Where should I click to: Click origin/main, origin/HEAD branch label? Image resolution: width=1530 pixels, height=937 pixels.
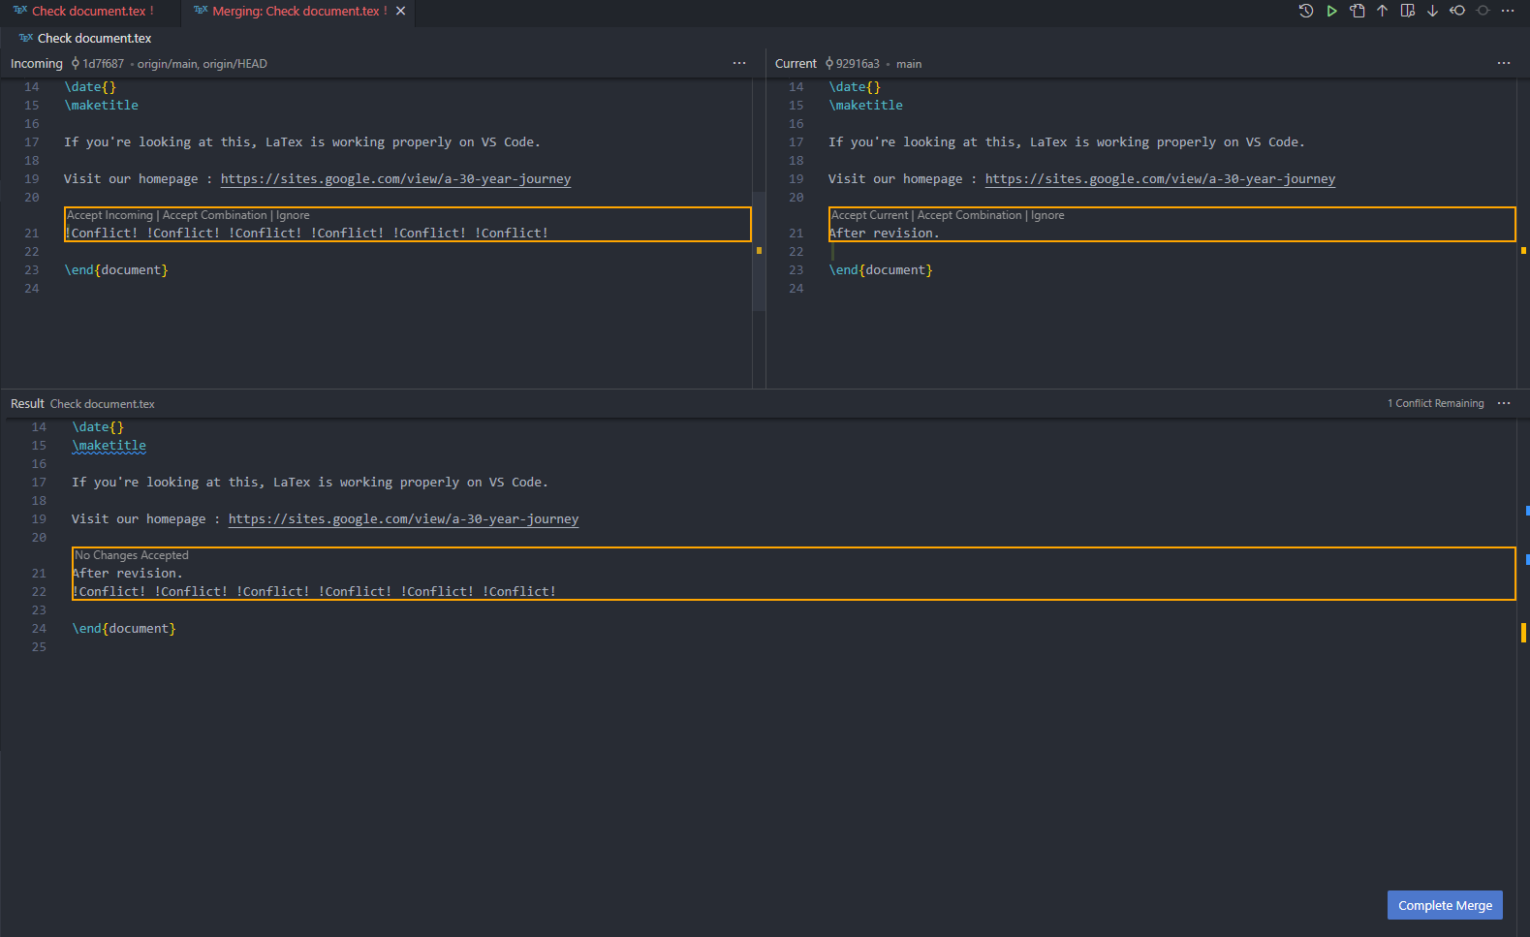pos(202,64)
